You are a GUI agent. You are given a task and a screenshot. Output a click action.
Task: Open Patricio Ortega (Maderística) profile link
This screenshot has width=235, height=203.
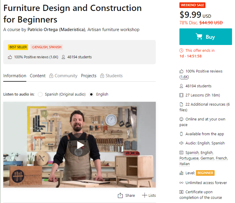[56, 30]
